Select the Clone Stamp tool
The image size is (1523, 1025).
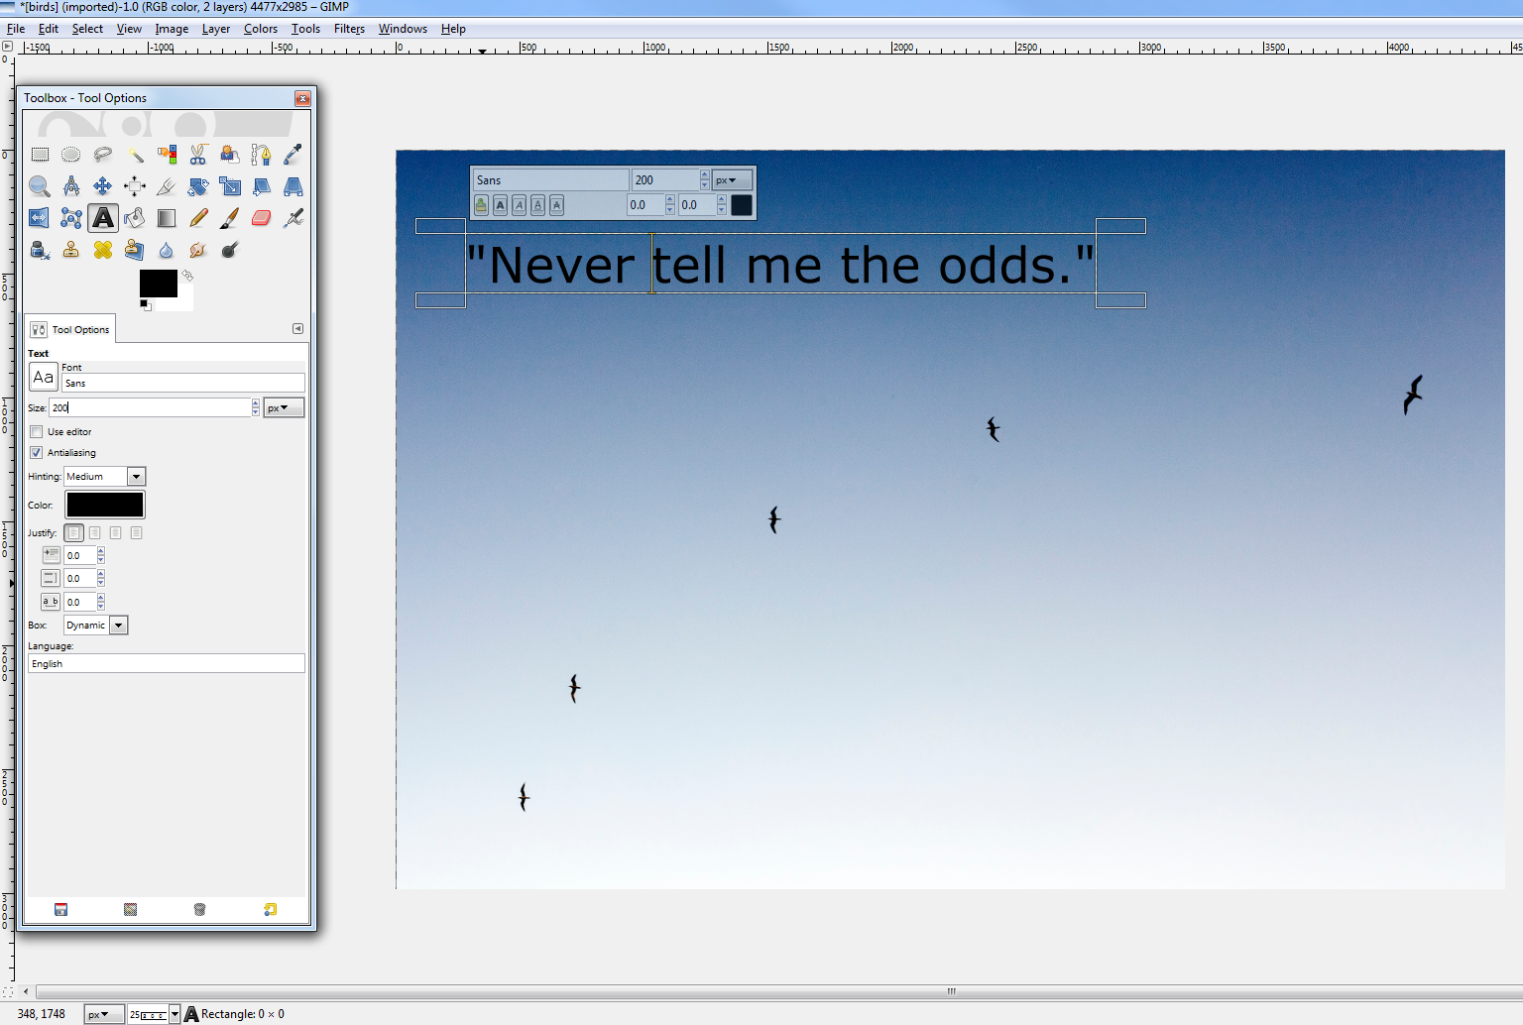[x=71, y=250]
